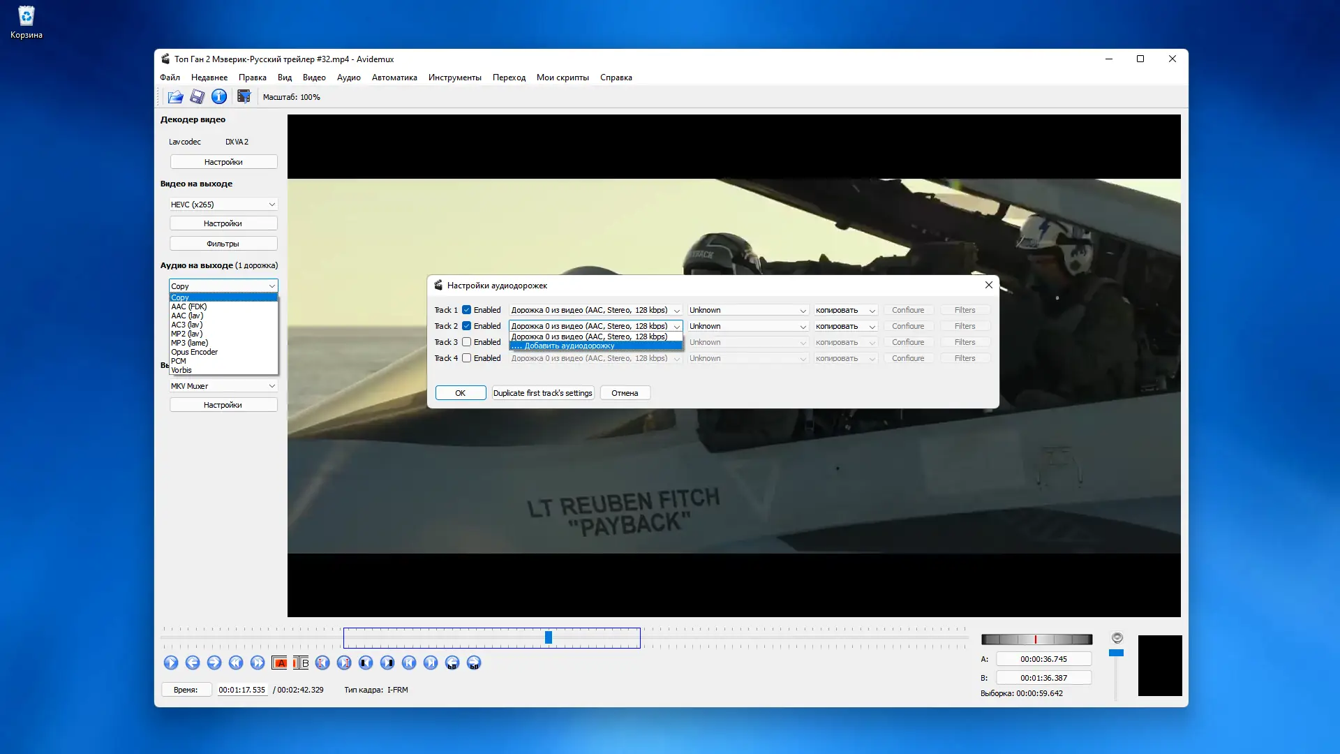Click the Play button in playback controls
This screenshot has width=1340, height=754.
(x=171, y=663)
